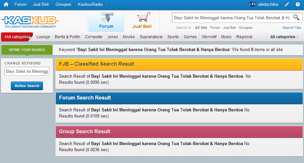The height and width of the screenshot is (163, 304).
Task: Click the Keyword found 0 items text
Action: (171, 50)
